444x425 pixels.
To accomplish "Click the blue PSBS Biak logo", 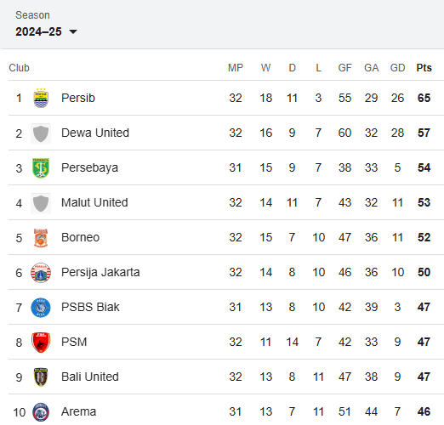I will (x=41, y=308).
